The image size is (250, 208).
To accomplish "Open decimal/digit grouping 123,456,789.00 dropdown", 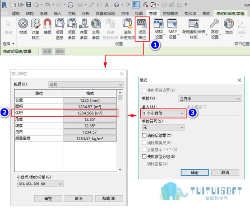I will [40, 184].
